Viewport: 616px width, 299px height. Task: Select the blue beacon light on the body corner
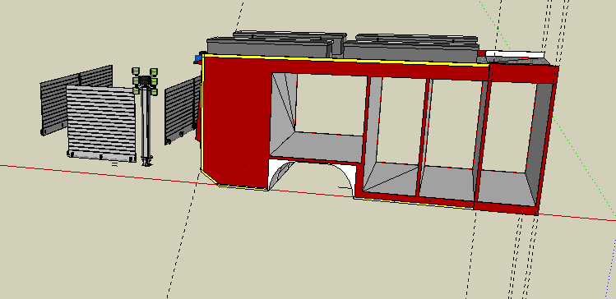pos(198,58)
